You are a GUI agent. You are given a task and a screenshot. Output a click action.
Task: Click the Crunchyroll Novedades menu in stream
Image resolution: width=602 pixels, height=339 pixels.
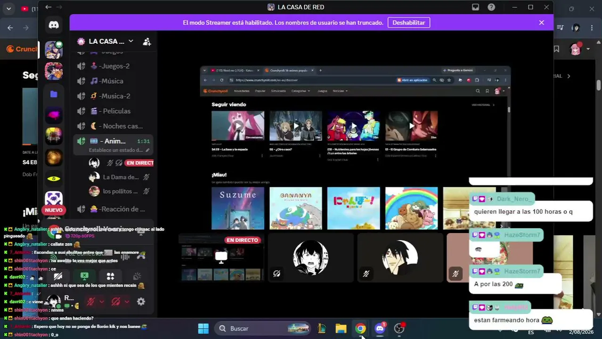(242, 91)
